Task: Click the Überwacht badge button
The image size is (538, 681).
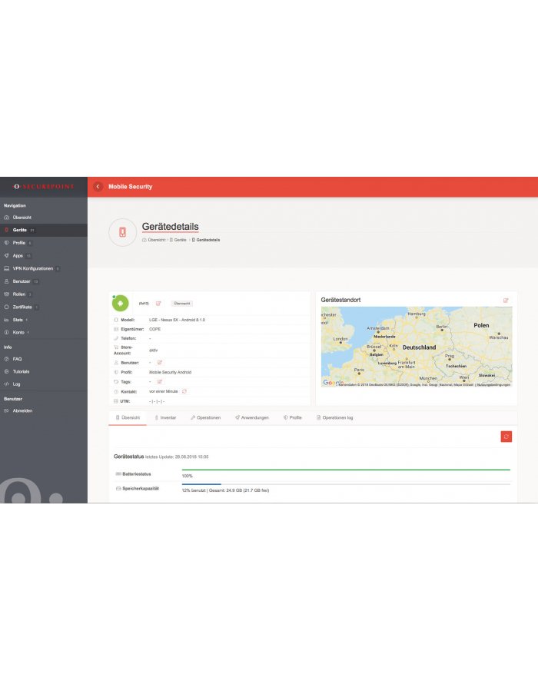Action: [182, 304]
